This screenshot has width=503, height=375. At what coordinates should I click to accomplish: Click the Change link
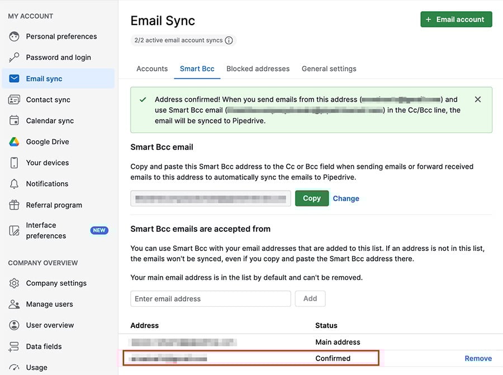[x=346, y=198]
